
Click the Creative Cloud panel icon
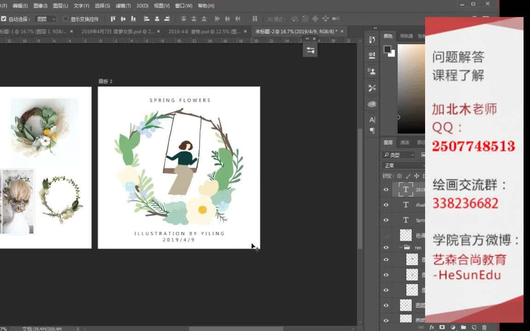point(373,103)
